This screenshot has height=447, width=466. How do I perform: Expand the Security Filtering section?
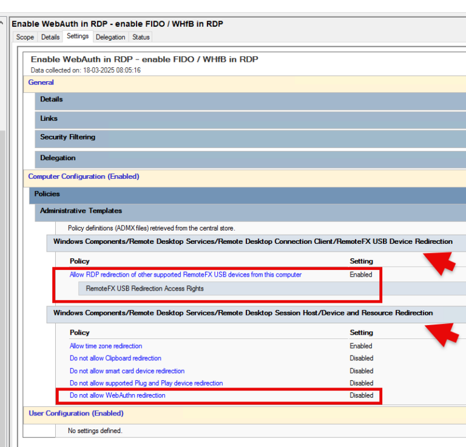click(x=67, y=137)
